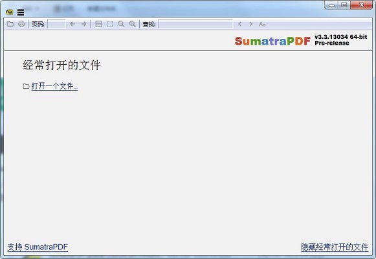Click the open file folder toolbar icon
Screen dimensions: 376x259
(10, 24)
